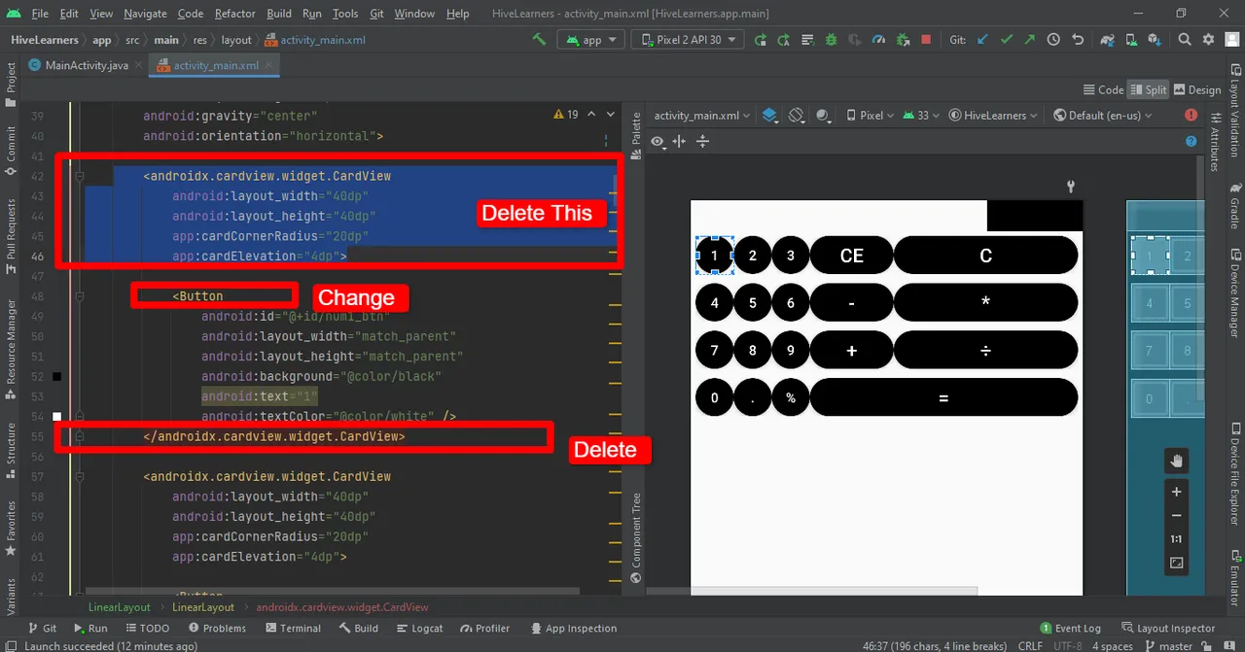Open the Pixel 2 API 30 device dropdown

tap(688, 40)
